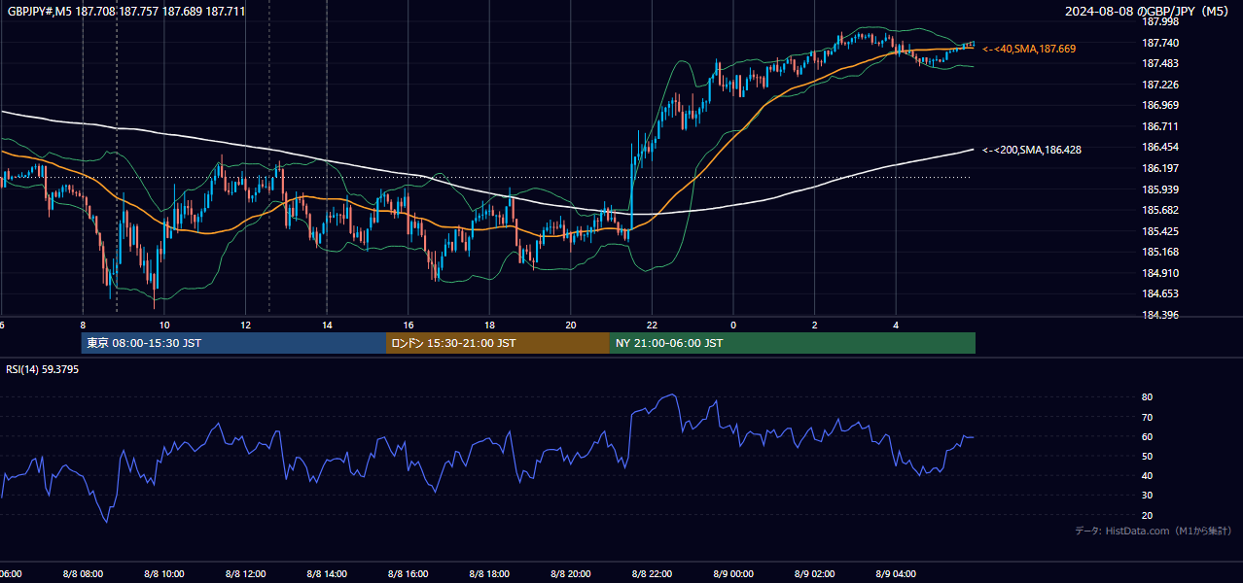This screenshot has width=1243, height=583.
Task: Click the 8/8 20:00 time label
Action: pyautogui.click(x=571, y=574)
